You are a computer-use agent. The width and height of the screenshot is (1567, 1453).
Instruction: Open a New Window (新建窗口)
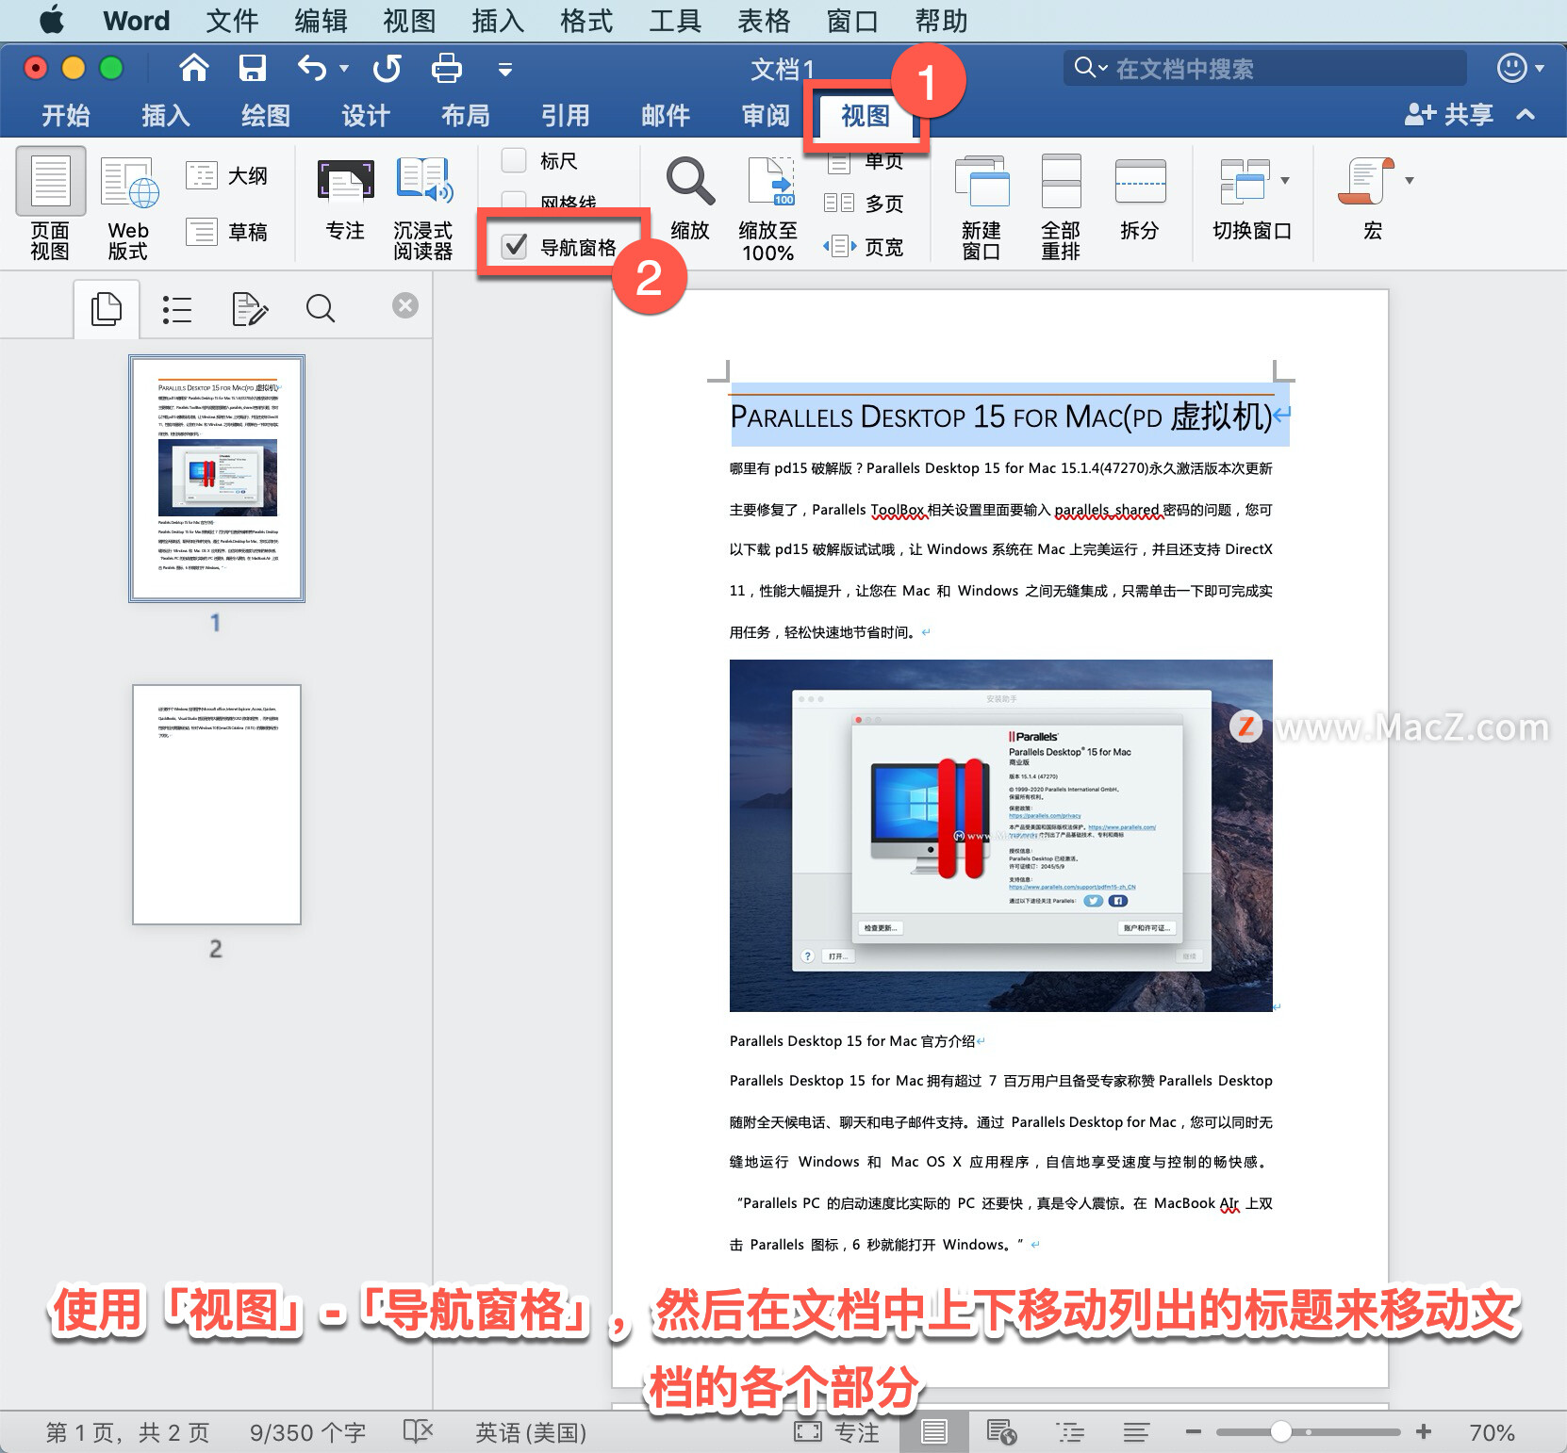pyautogui.click(x=981, y=207)
